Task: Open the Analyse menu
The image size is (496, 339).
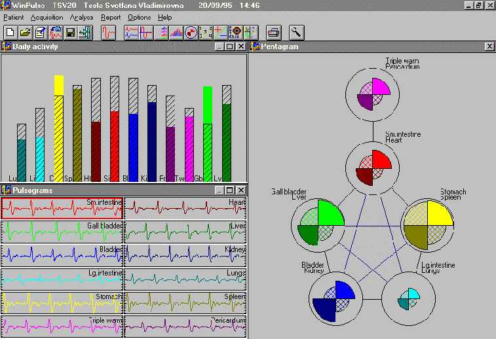Action: click(x=82, y=18)
